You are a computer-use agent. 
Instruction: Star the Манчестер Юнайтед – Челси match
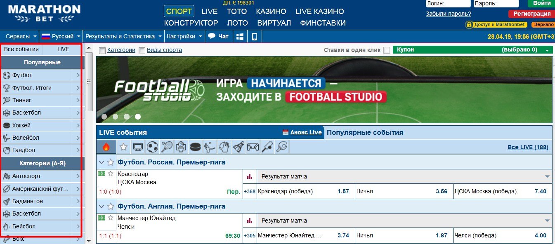[x=110, y=218]
